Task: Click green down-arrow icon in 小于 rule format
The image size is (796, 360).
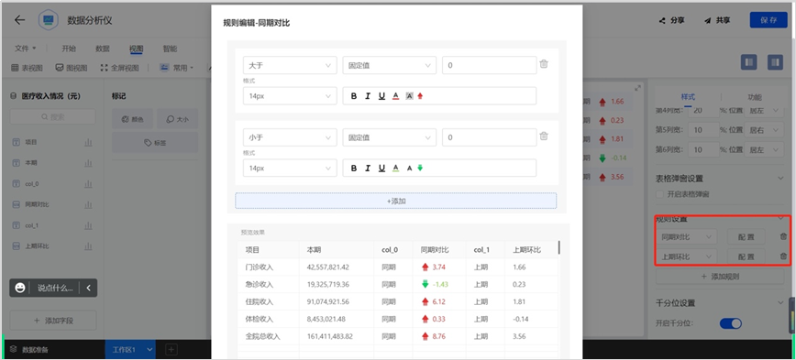Action: (420, 168)
